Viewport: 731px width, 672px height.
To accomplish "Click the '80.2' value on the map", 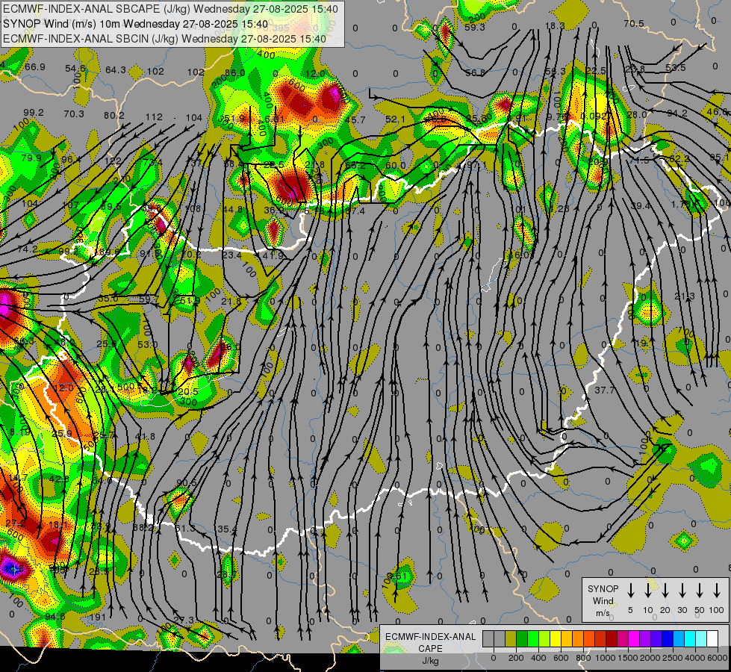I will [114, 115].
